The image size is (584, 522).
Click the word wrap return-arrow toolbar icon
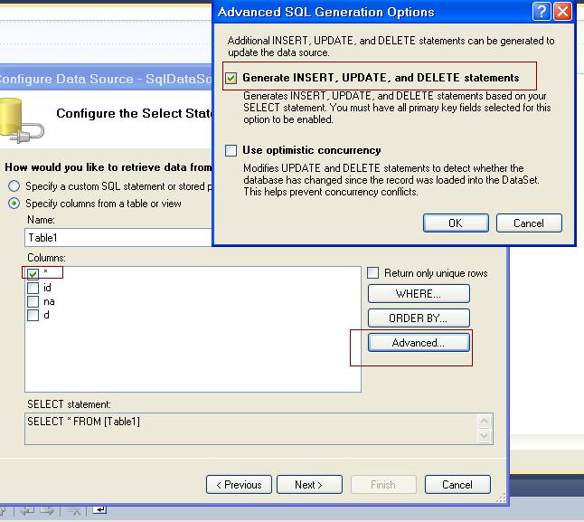coord(99,509)
